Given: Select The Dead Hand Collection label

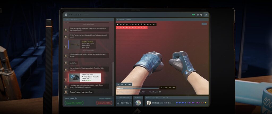Looking at the screenshot, I should point(162,103).
